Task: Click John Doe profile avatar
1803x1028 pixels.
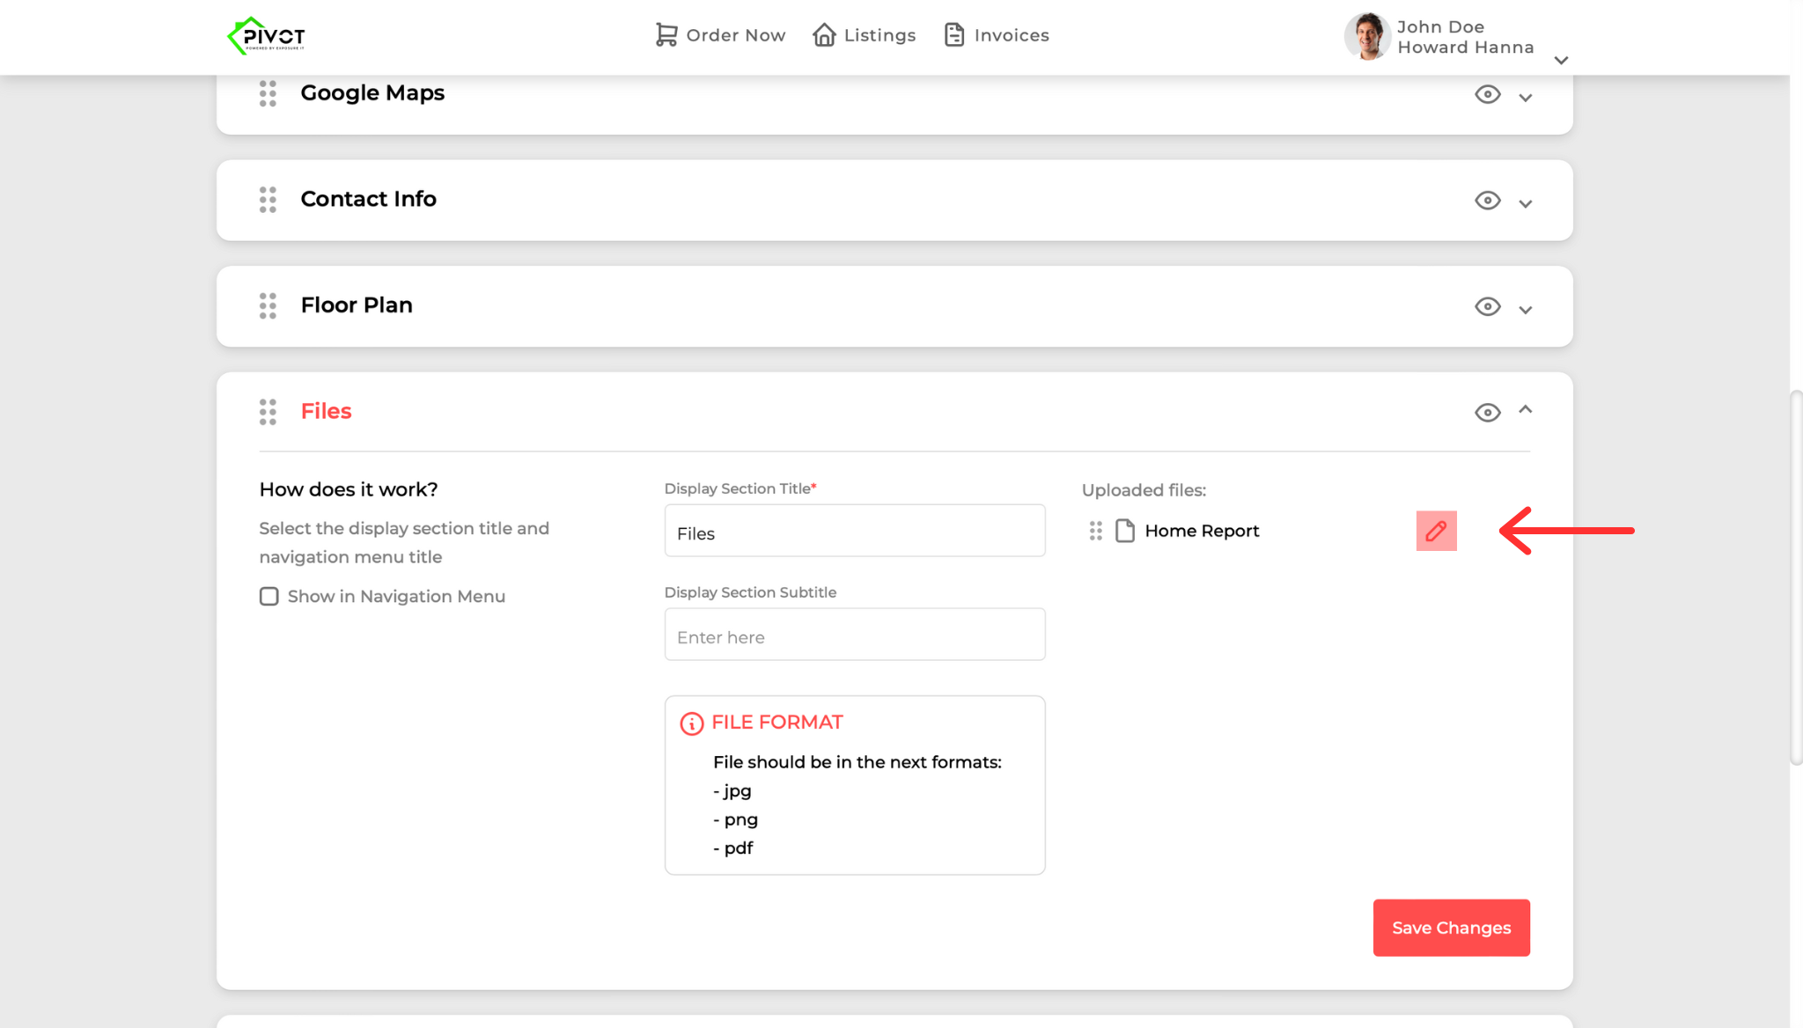Action: (x=1366, y=36)
